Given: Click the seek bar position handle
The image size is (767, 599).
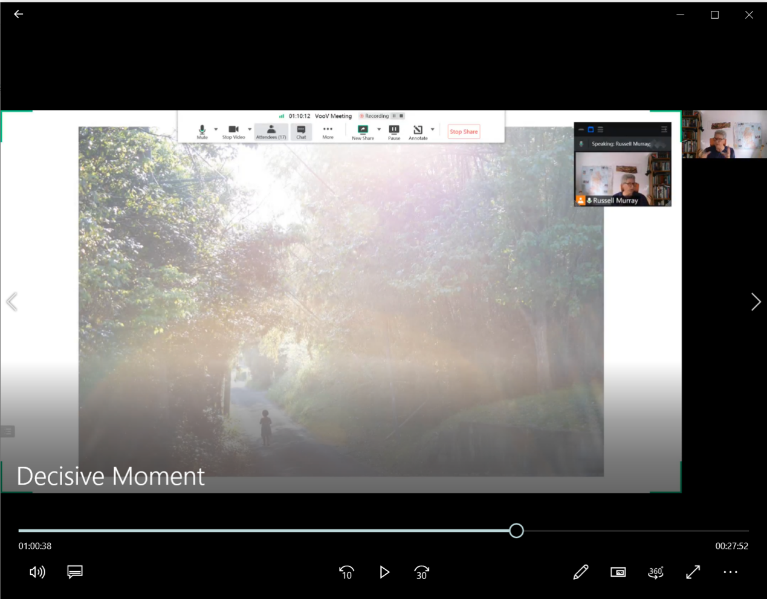Looking at the screenshot, I should tap(516, 531).
